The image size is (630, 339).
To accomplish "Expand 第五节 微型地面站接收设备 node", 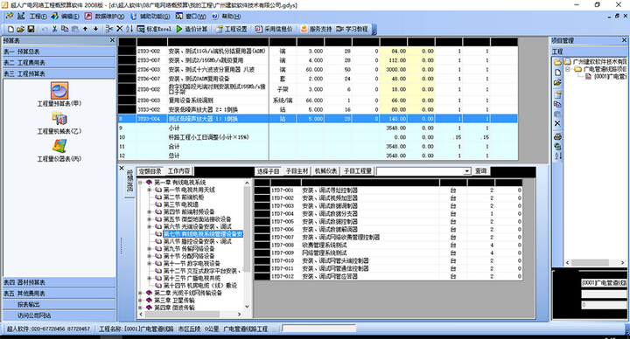I will tap(149, 219).
